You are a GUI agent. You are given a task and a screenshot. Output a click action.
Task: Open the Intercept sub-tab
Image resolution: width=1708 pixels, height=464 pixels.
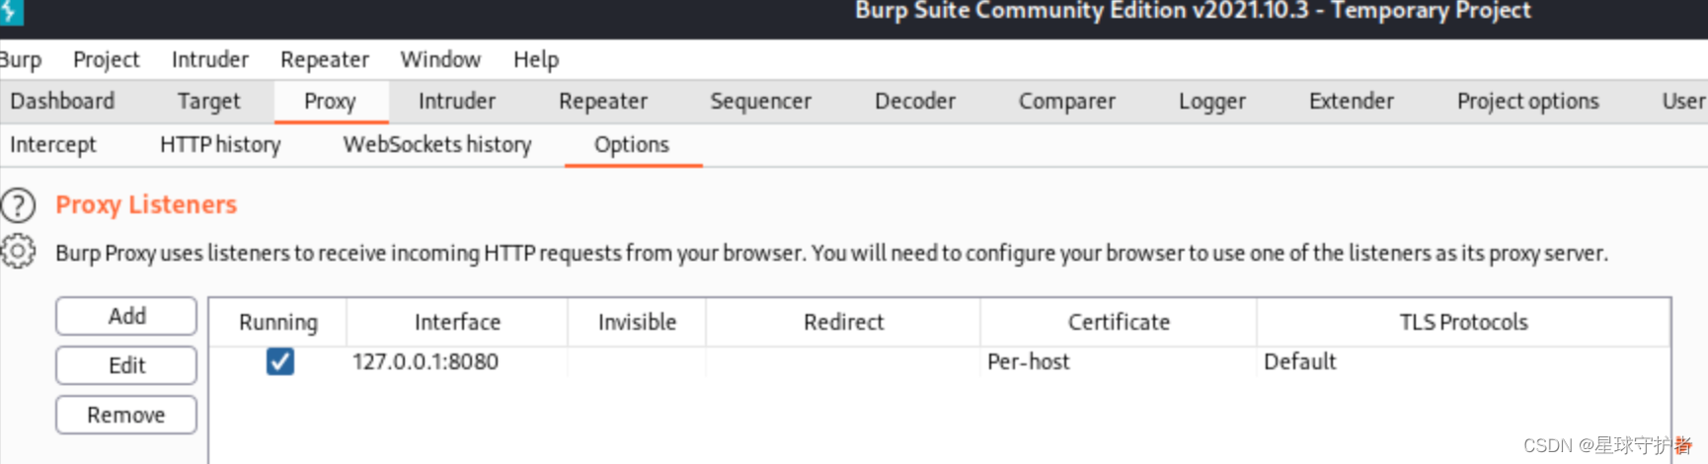53,145
